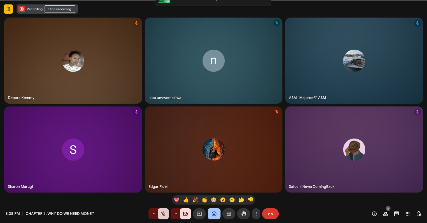Open more options three-dot menu
The image size is (427, 223).
[x=256, y=214]
